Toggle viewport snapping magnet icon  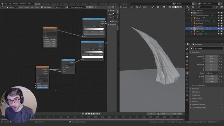tap(137, 7)
